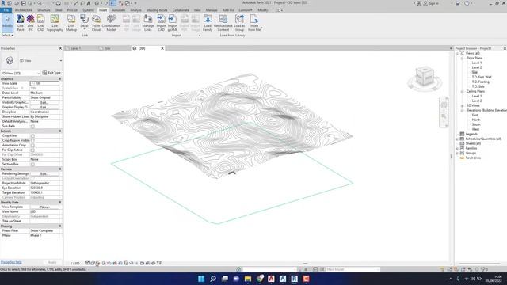Switch to the Structure ribbon tab
507x285 pixels.
click(44, 10)
